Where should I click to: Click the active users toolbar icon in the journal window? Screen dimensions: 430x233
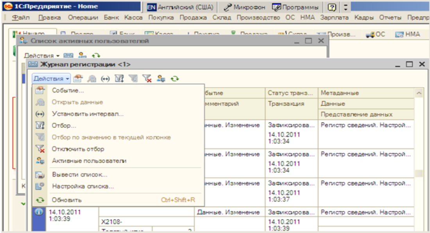click(x=161, y=79)
